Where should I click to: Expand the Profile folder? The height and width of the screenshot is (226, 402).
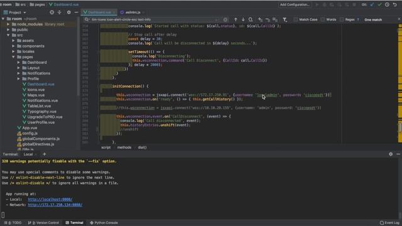click(x=18, y=78)
